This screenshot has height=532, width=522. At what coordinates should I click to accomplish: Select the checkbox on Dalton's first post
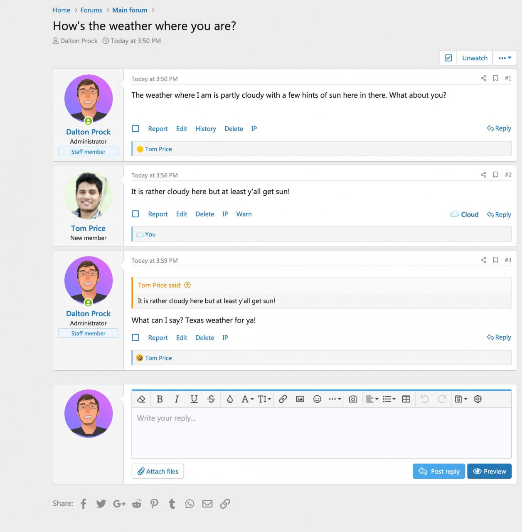click(135, 129)
